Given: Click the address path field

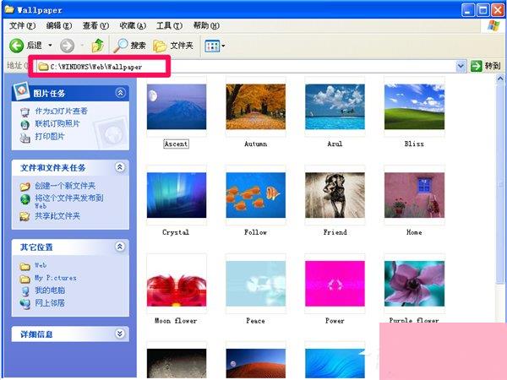Looking at the screenshot, I should point(246,67).
